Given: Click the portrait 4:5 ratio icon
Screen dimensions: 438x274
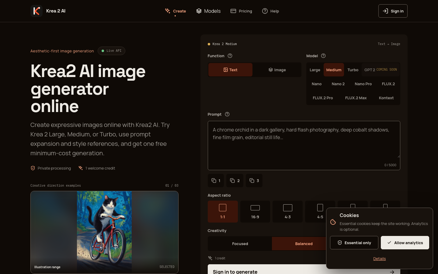Looking at the screenshot, I should pos(320,208).
